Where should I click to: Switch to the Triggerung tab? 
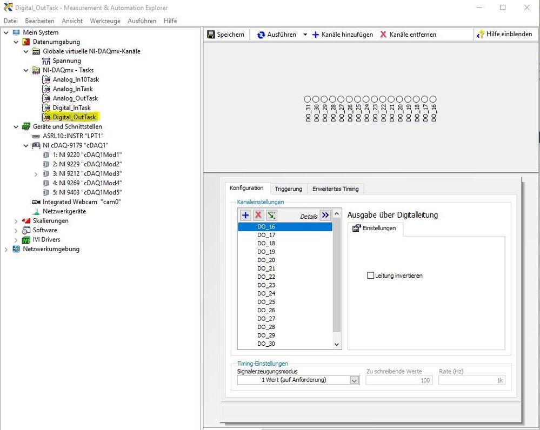[x=288, y=189]
